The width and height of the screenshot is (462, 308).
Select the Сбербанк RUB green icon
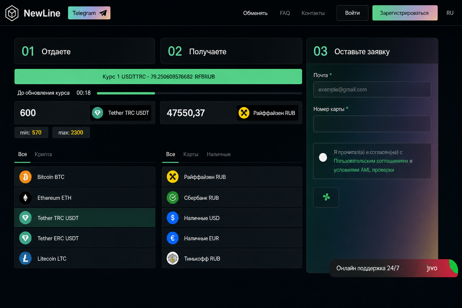click(x=173, y=198)
